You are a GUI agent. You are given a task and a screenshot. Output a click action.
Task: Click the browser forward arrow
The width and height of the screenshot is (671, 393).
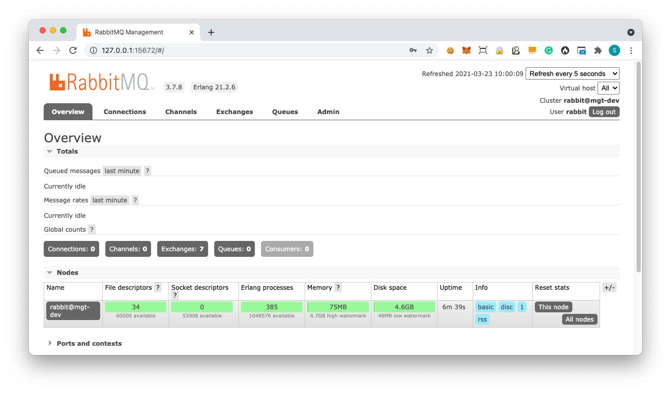57,50
